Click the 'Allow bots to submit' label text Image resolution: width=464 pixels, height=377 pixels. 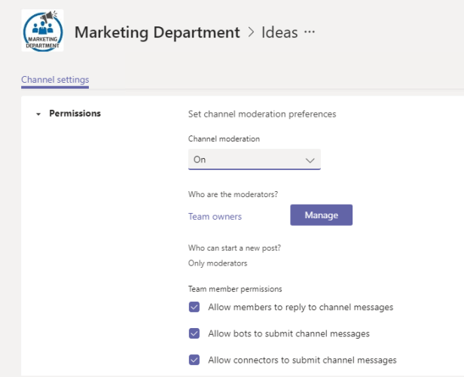288,333
